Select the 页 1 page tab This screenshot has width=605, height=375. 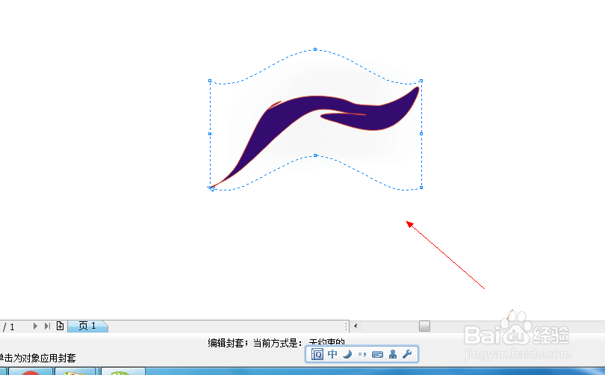tap(87, 326)
